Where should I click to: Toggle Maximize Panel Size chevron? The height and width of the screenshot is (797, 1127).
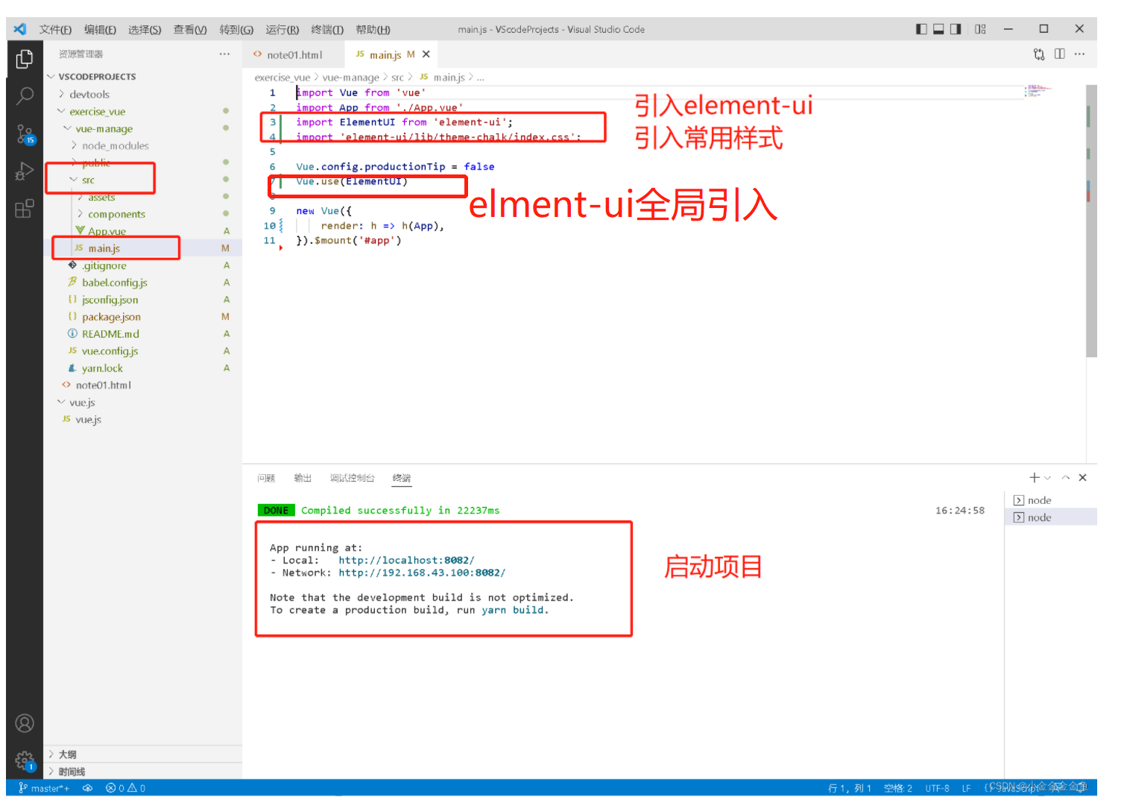1066,477
